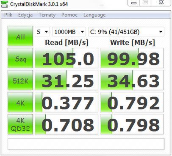Screen dimensions: 172x156
Task: Start all benchmarks with the All button
Action: [20, 36]
